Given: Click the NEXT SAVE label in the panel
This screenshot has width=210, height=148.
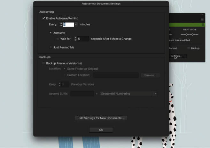Looking at the screenshot, I should pyautogui.click(x=190, y=30).
